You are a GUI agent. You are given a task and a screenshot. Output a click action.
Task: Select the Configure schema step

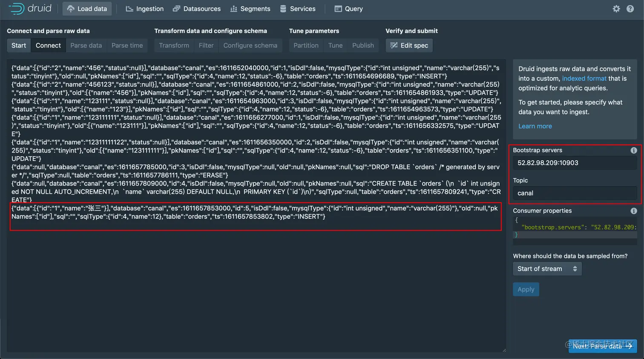[x=250, y=45]
